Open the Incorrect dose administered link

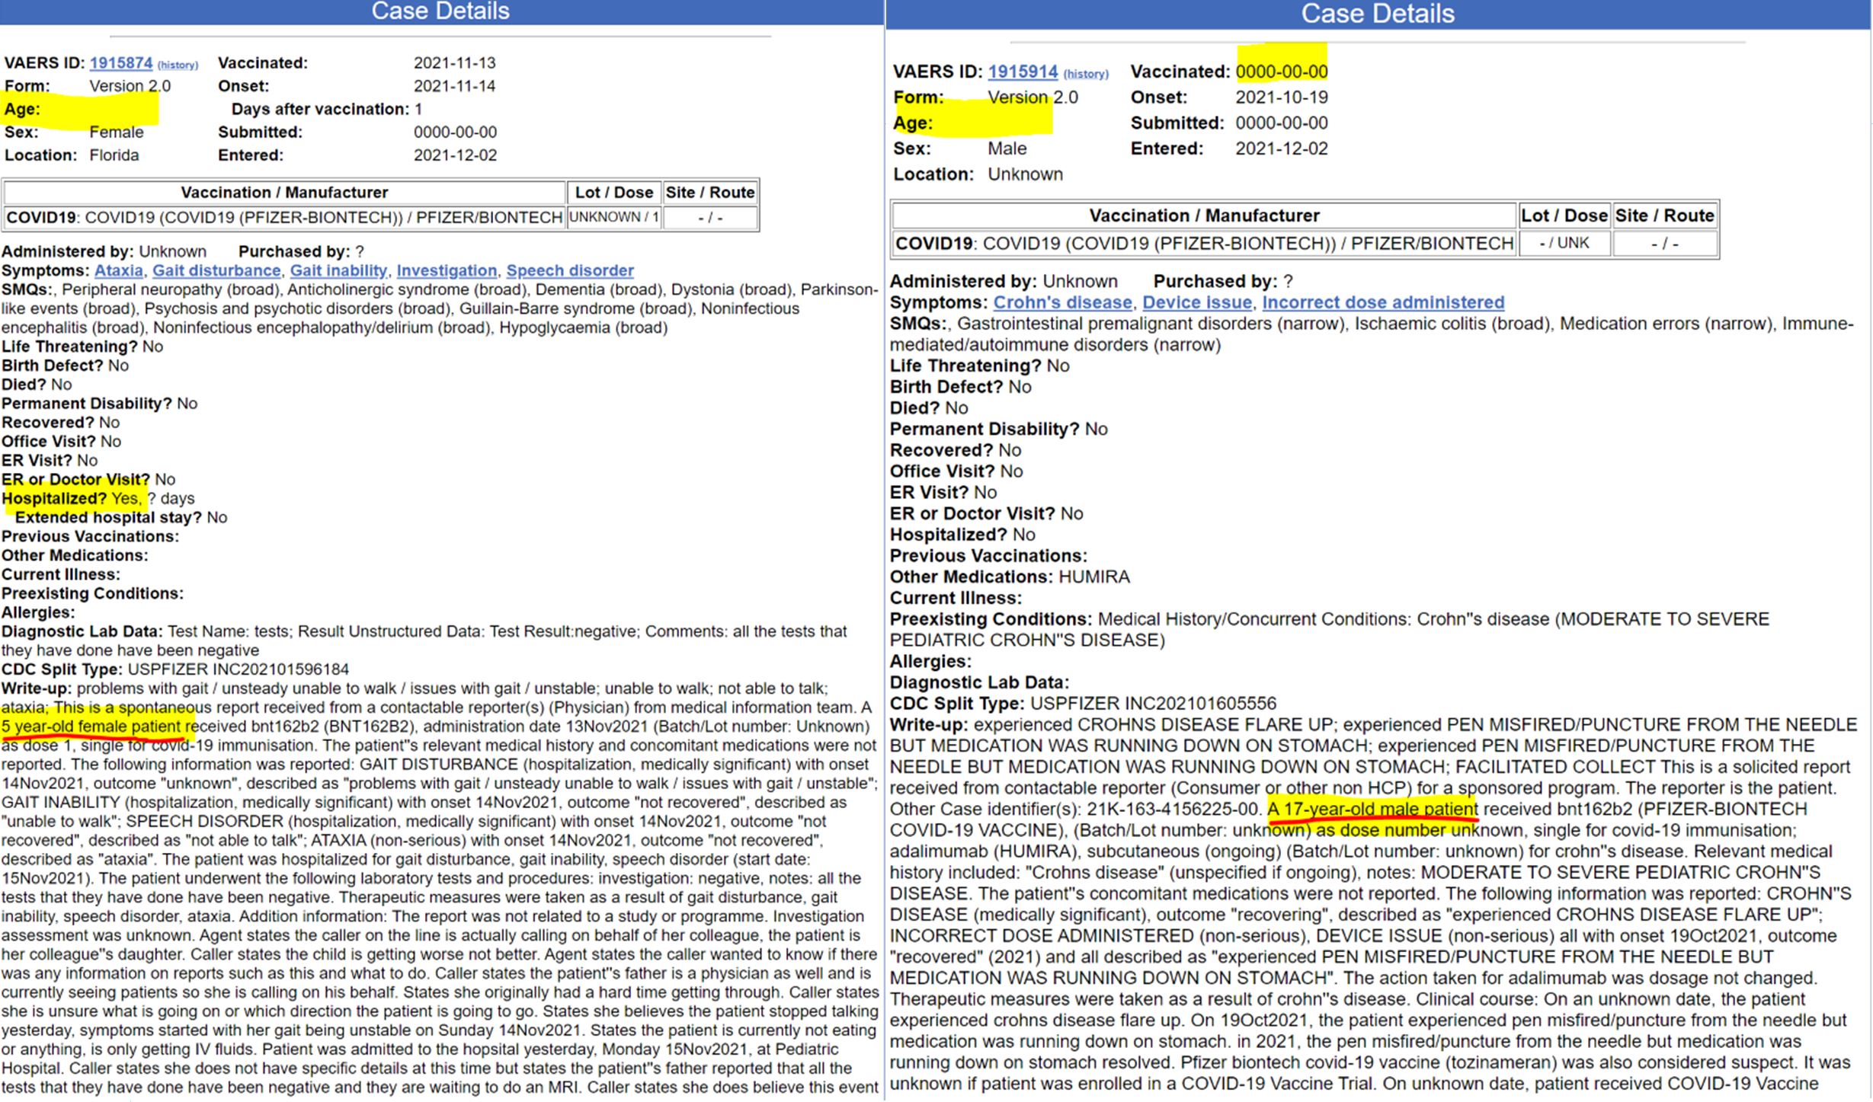click(x=1383, y=302)
